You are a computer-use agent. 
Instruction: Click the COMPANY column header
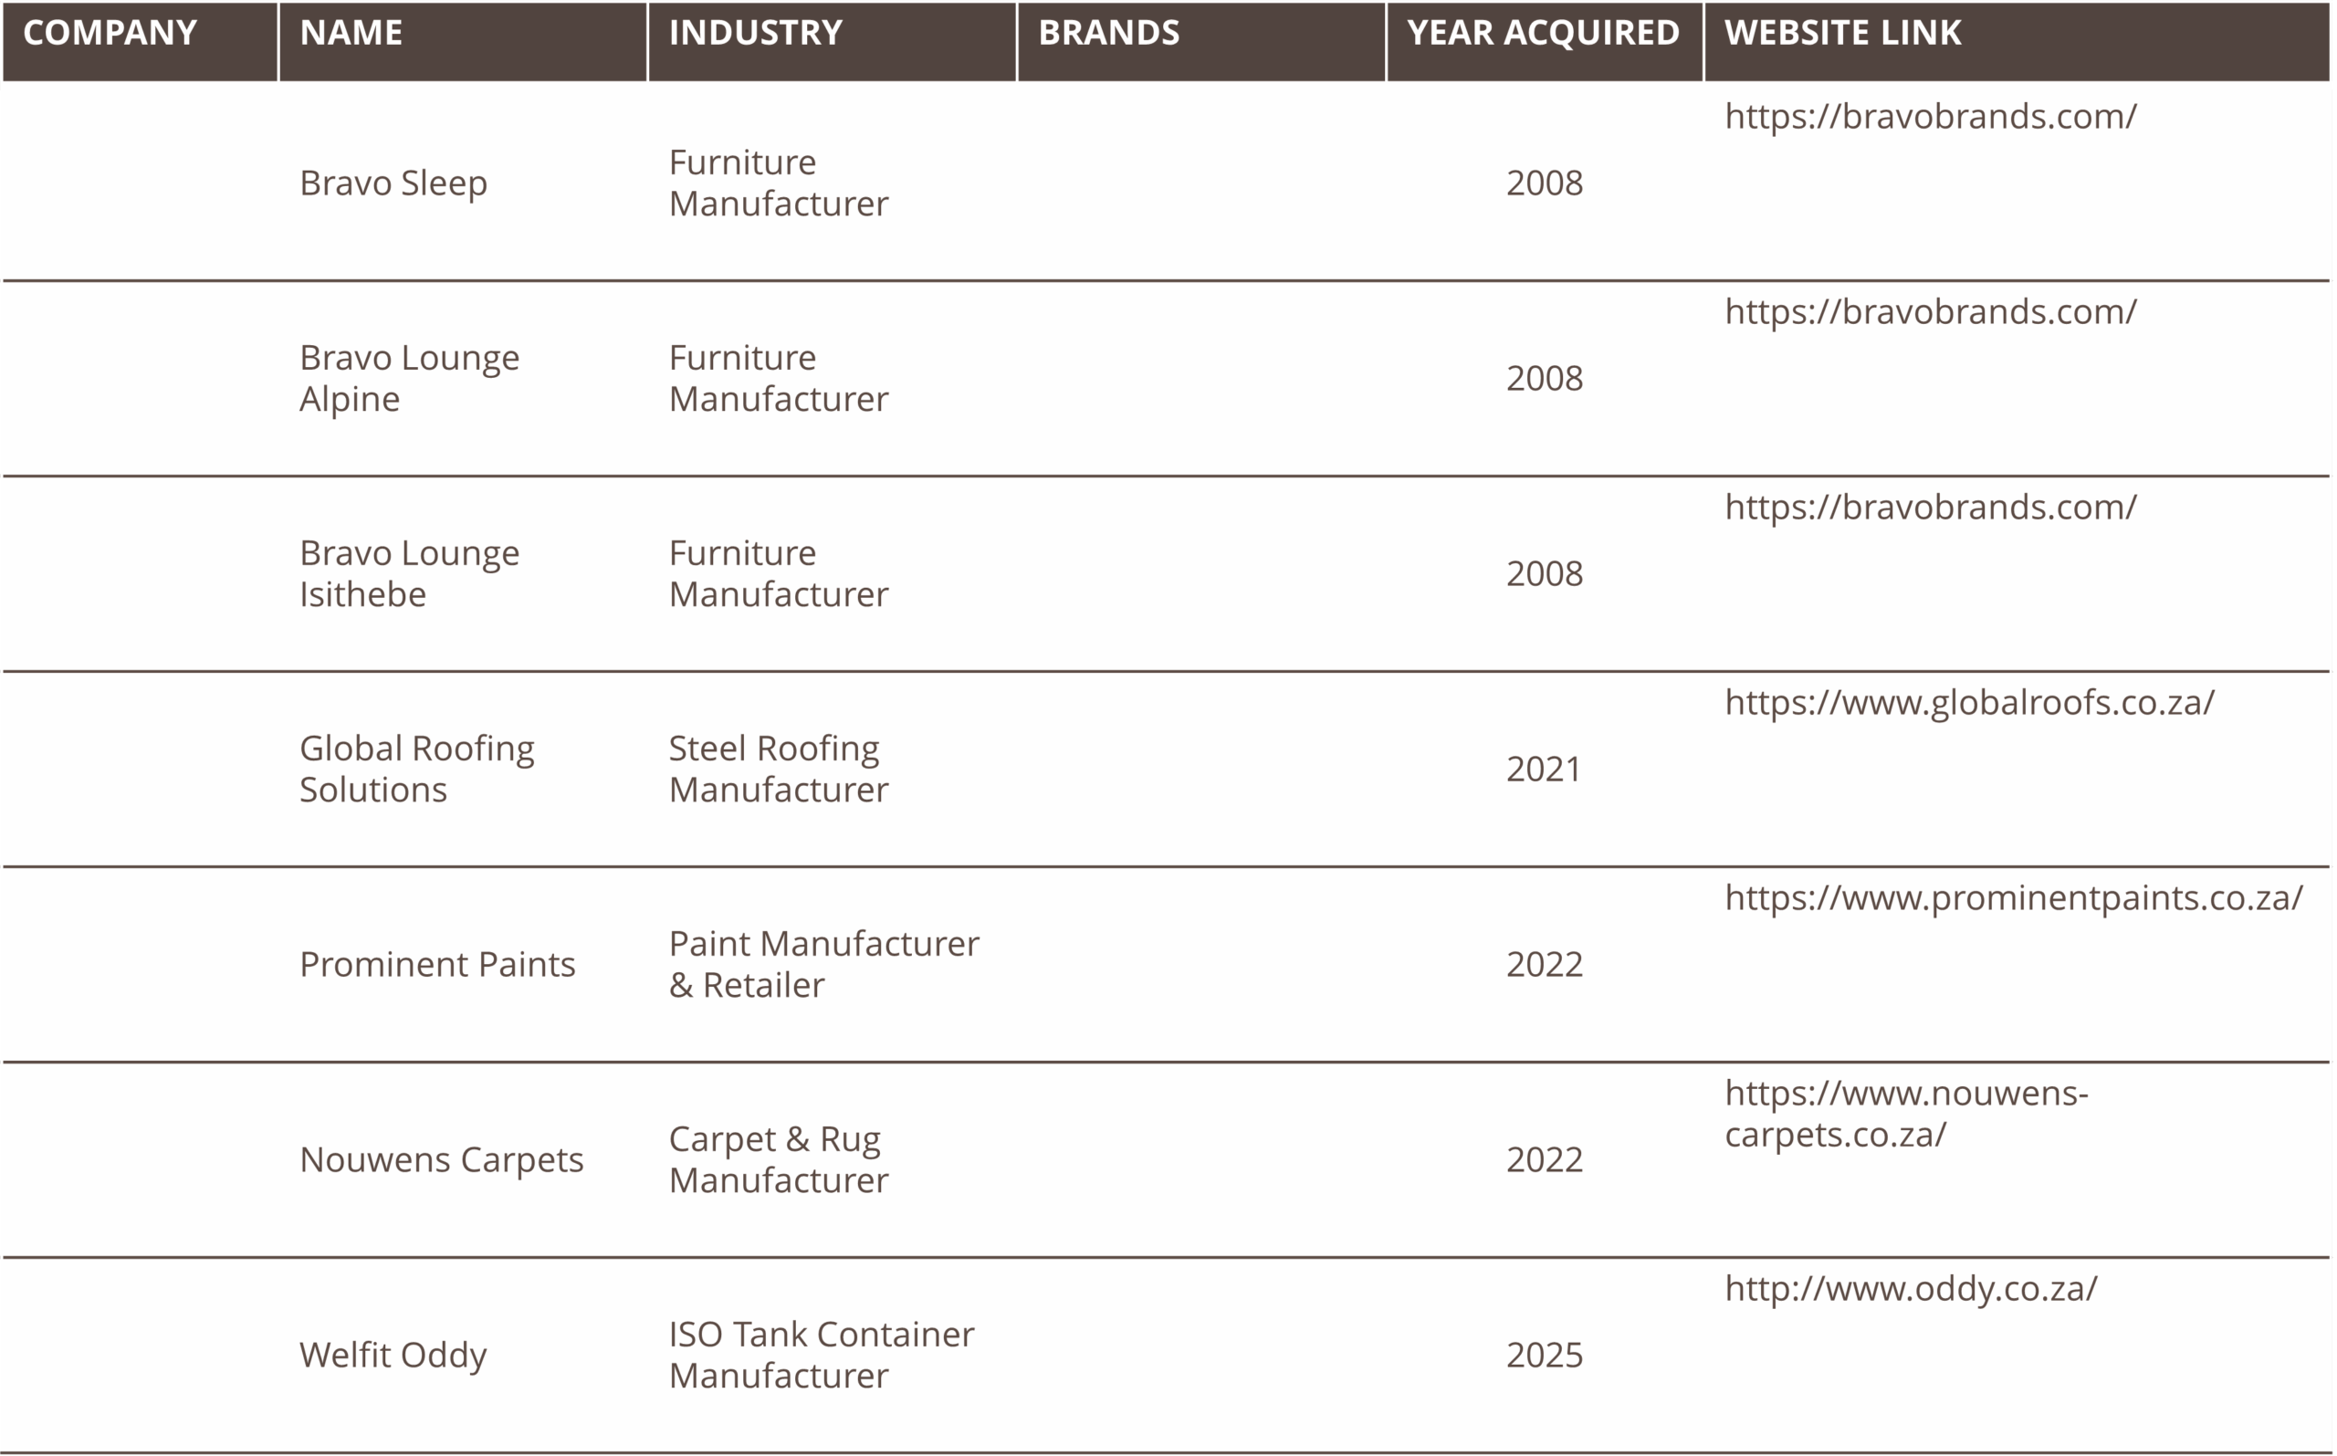click(x=110, y=33)
